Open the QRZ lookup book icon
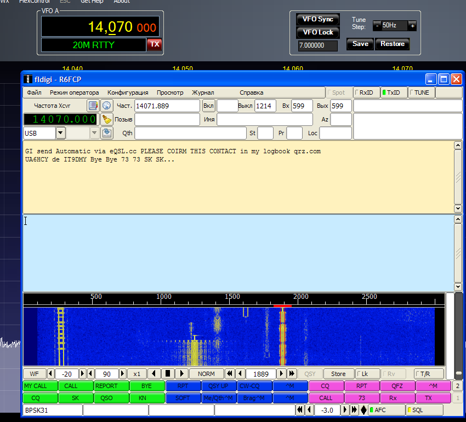 pyautogui.click(x=93, y=106)
